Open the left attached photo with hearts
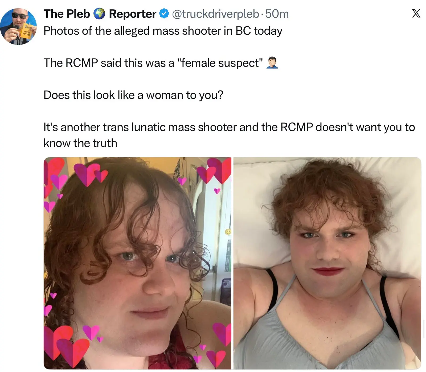 click(x=137, y=263)
